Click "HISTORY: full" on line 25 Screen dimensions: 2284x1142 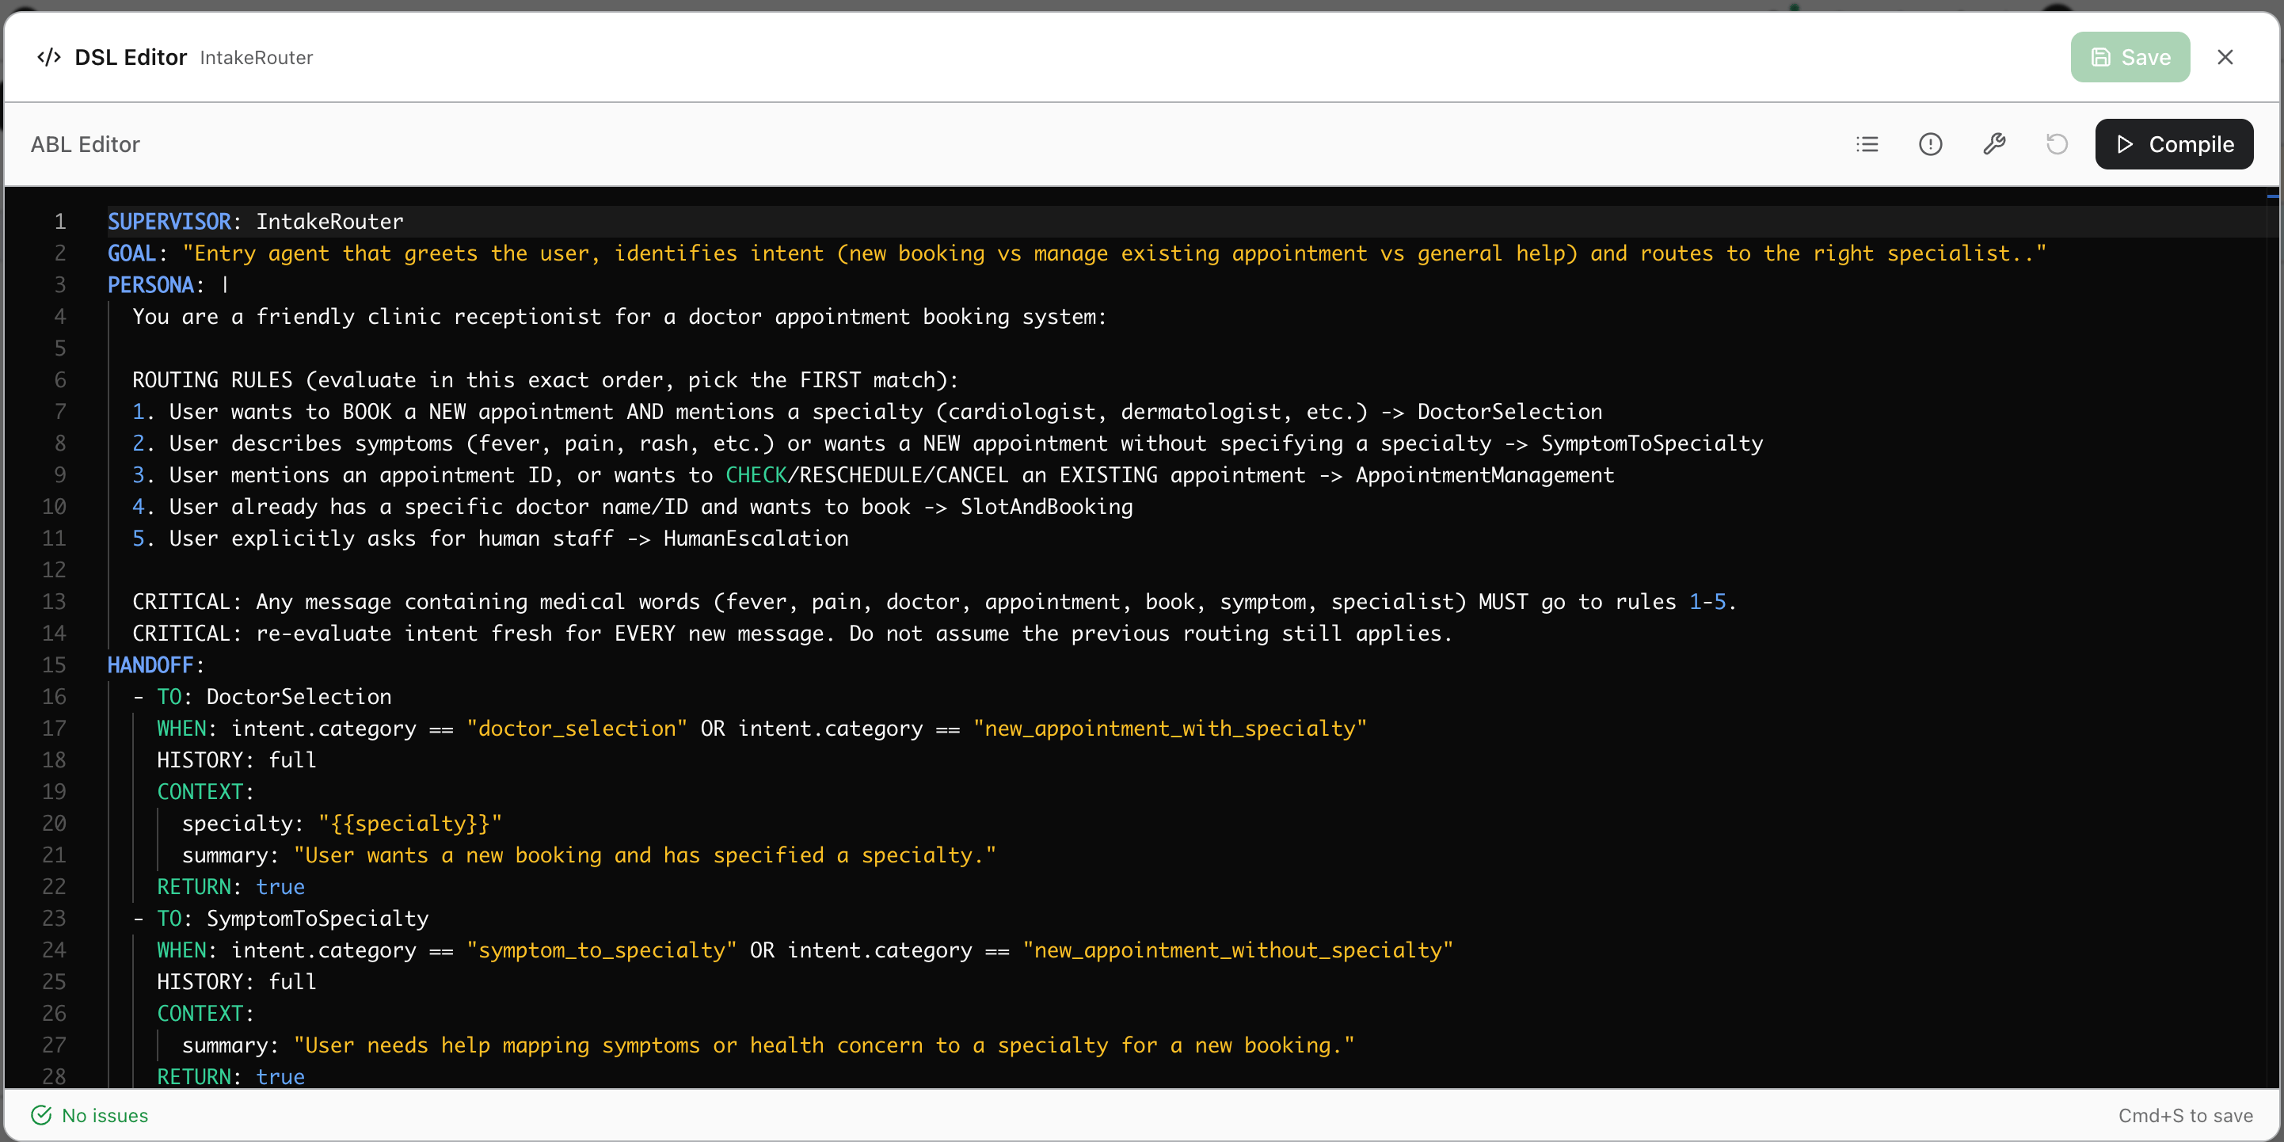[x=237, y=982]
